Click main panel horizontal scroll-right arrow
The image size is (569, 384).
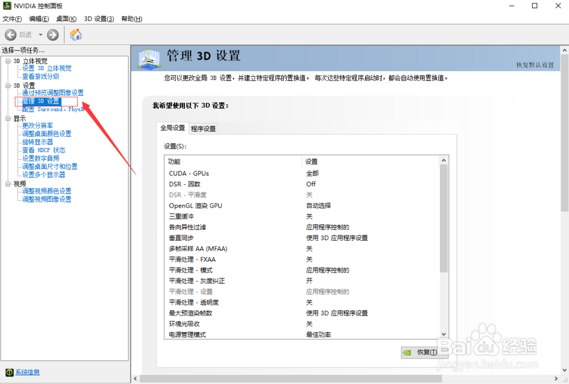click(x=556, y=379)
